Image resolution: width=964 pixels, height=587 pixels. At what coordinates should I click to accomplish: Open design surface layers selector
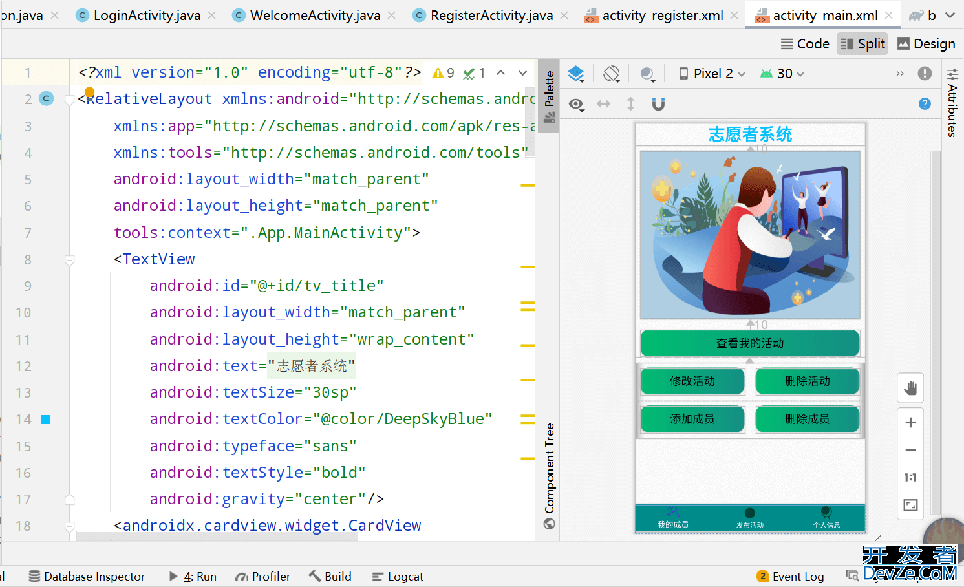pos(576,74)
